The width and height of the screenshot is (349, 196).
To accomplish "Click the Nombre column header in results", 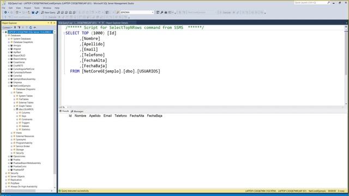I will [x=80, y=116].
